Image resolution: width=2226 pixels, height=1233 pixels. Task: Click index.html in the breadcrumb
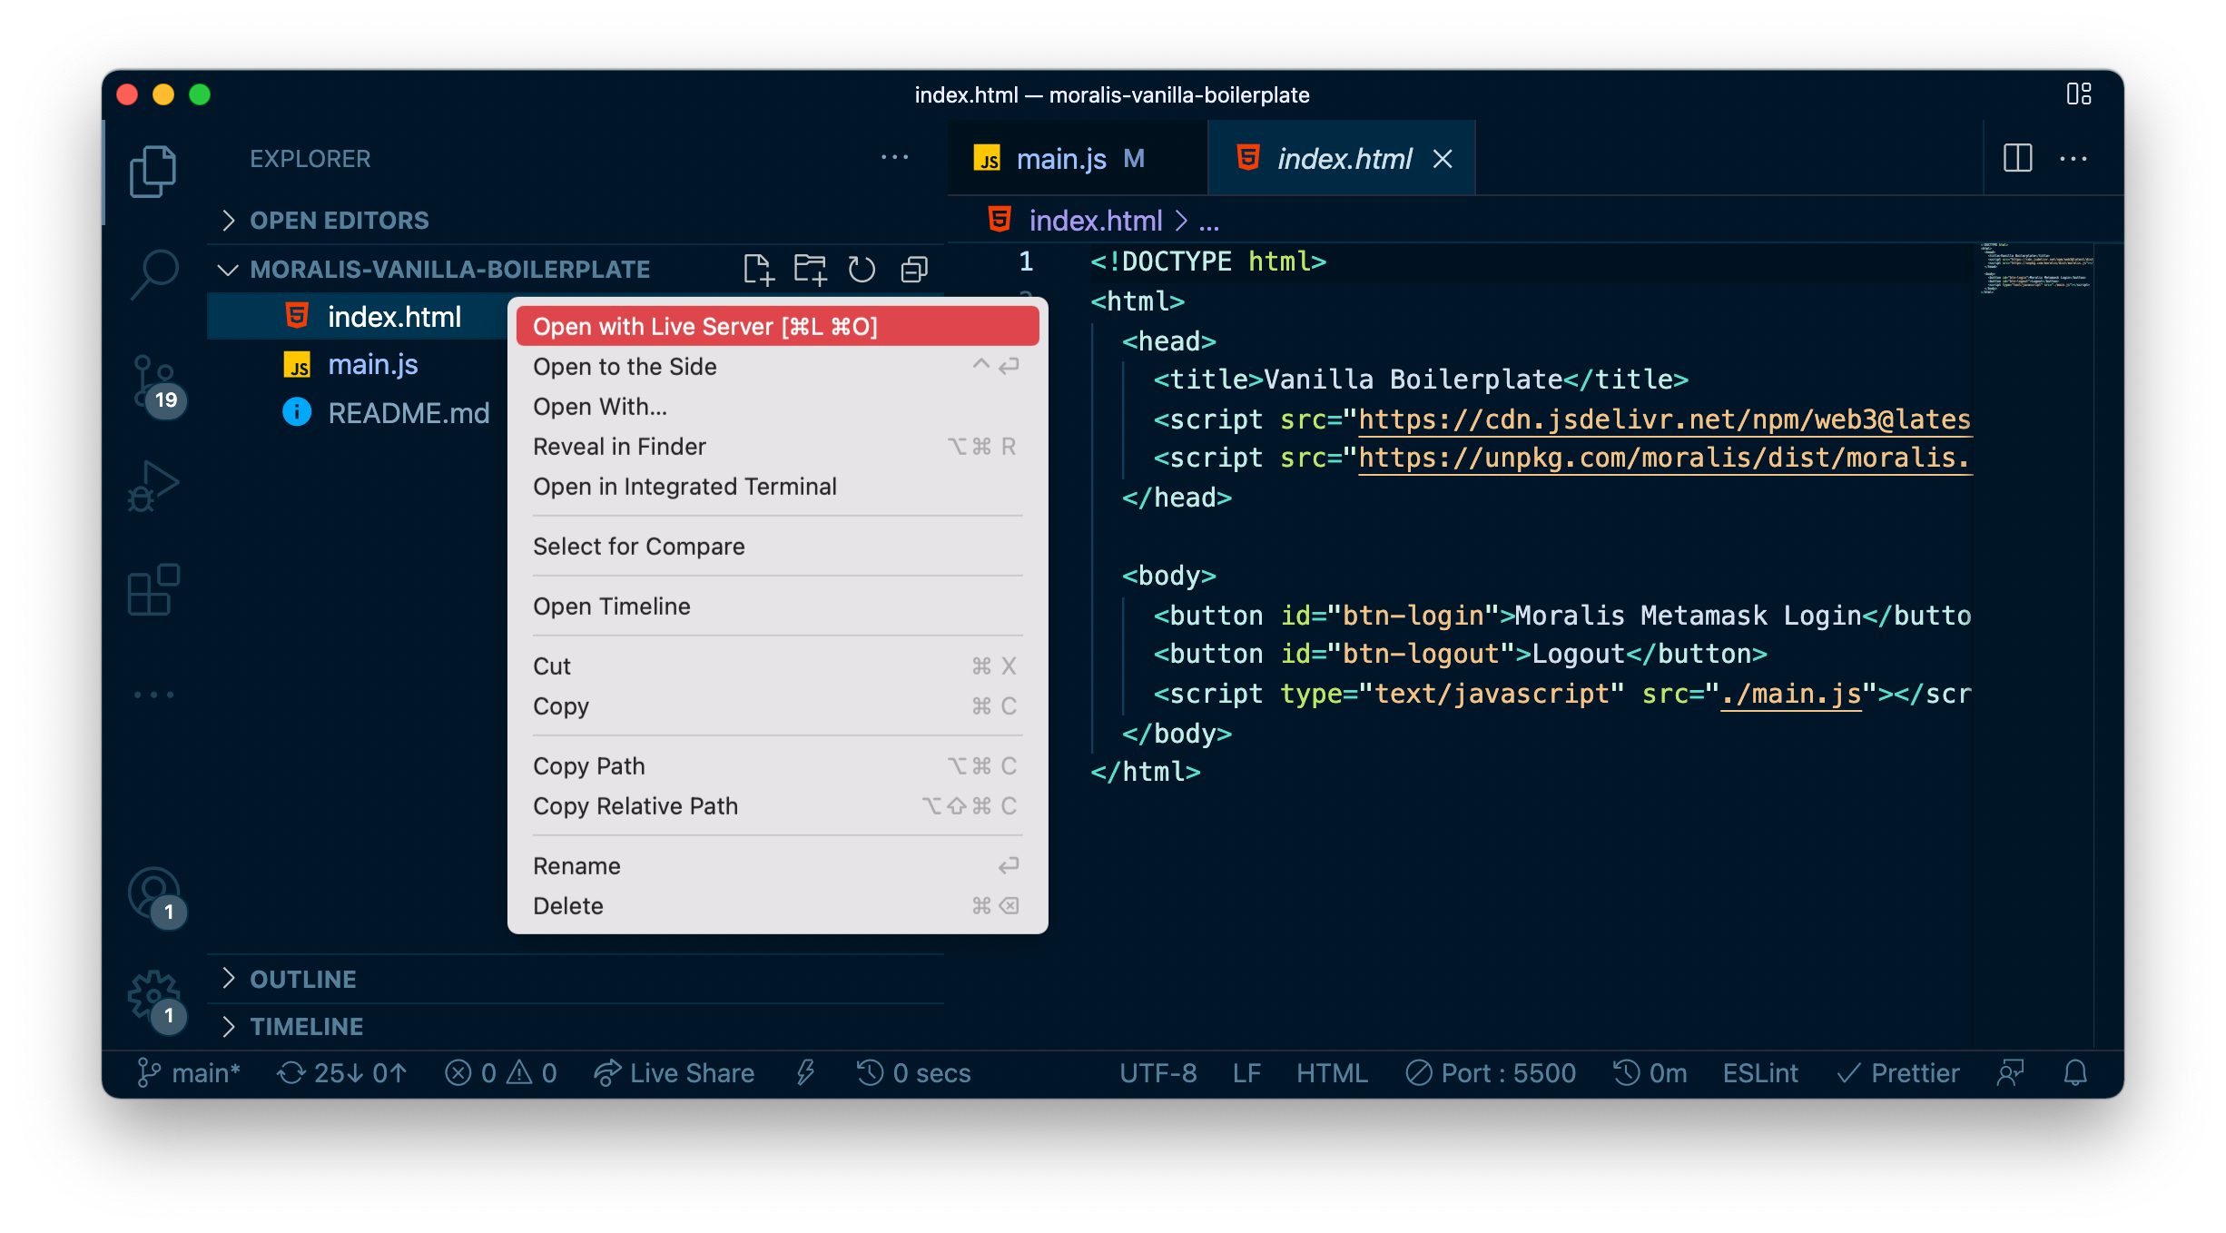click(x=1095, y=221)
